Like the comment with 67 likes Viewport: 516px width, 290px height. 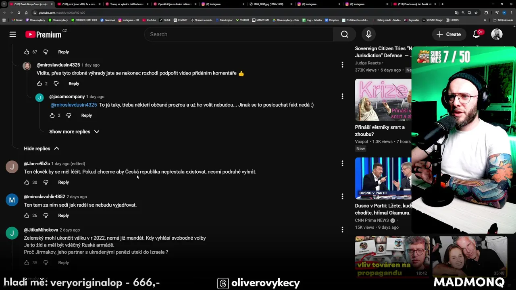[27, 52]
